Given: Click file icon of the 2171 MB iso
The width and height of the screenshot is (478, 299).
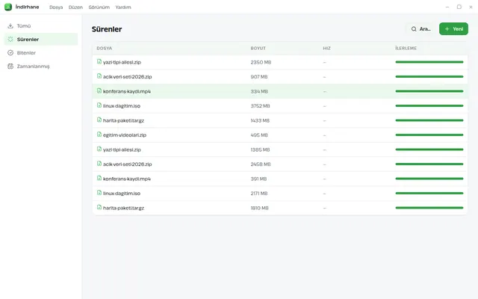Looking at the screenshot, I should pyautogui.click(x=99, y=193).
